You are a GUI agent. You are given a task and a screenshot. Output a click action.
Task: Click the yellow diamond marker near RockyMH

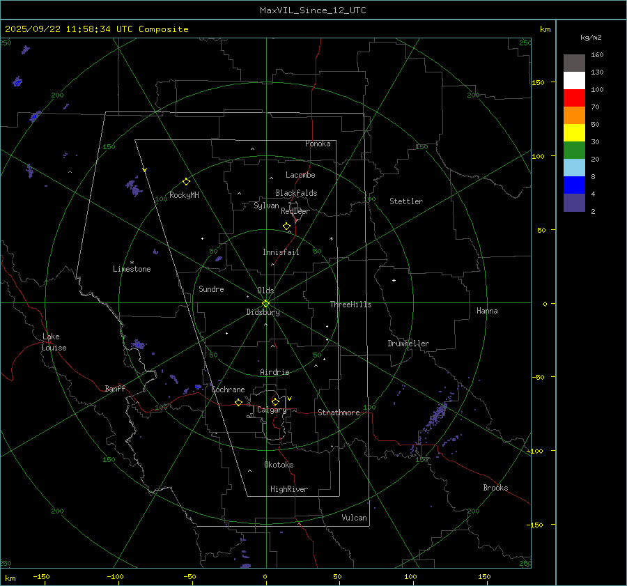coord(186,181)
